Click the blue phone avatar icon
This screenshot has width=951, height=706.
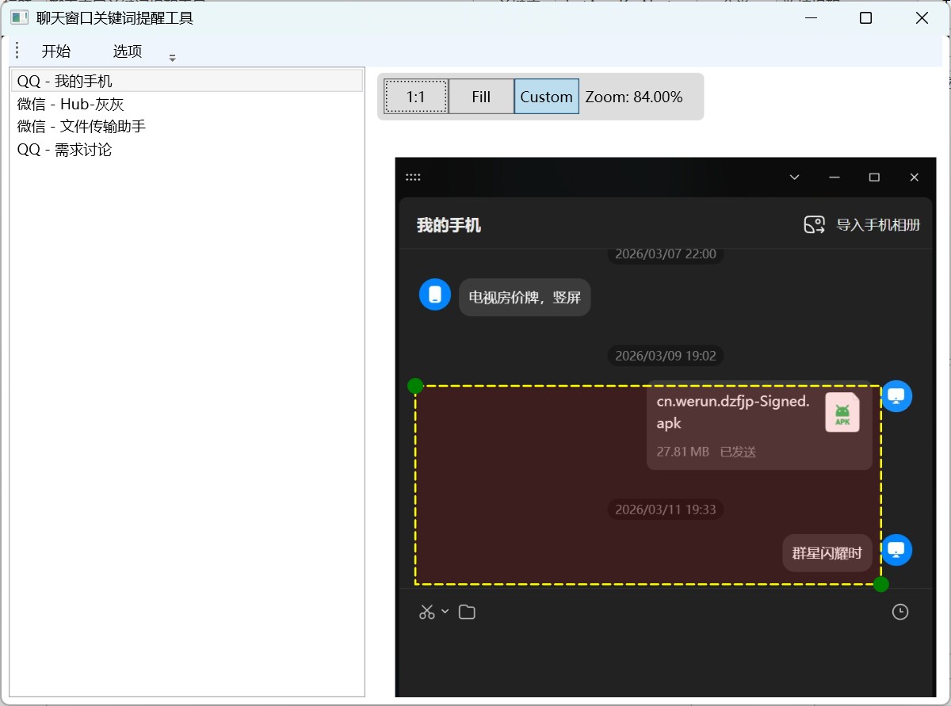click(x=434, y=295)
